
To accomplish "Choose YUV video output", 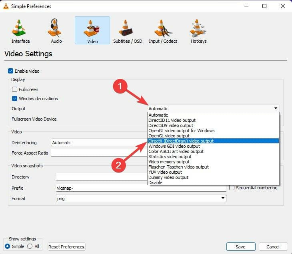I will click(x=214, y=172).
